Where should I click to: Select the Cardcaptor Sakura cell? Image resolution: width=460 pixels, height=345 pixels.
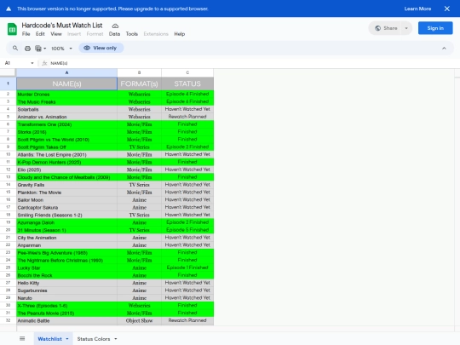(x=66, y=207)
